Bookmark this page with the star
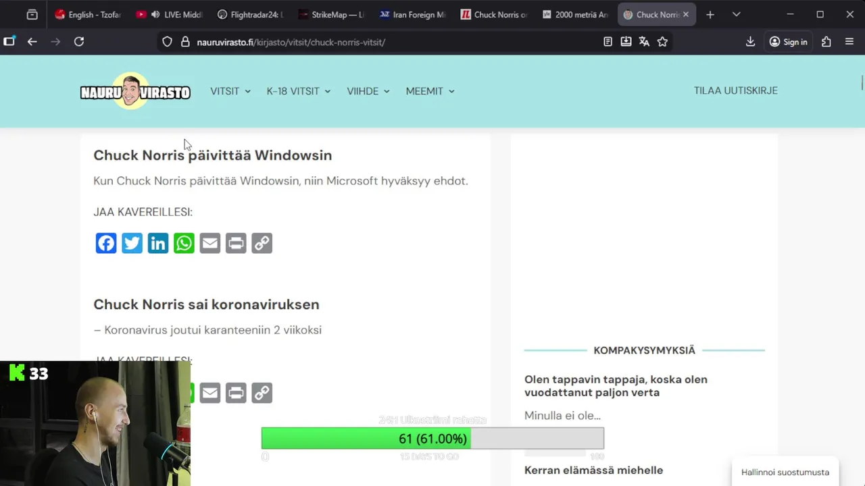The image size is (865, 486). (662, 42)
